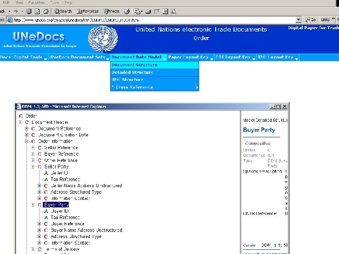Open the Favorites menu in menu bar
The width and height of the screenshot is (339, 254).
[x=36, y=2]
